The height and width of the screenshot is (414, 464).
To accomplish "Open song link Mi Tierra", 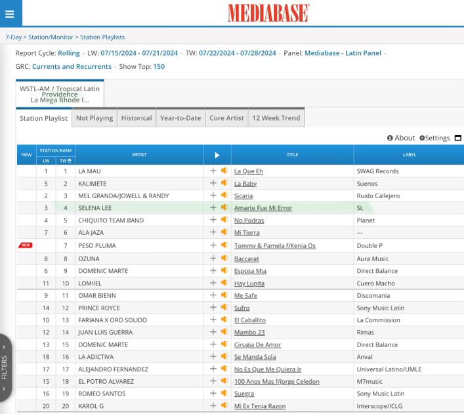I will [x=247, y=233].
